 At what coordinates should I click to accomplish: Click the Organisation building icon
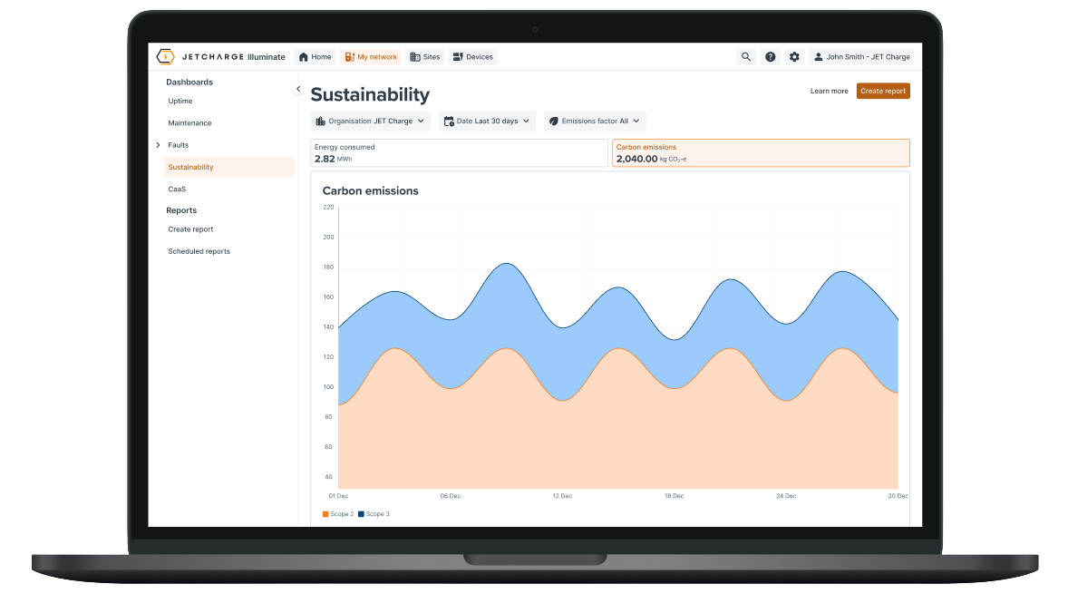(320, 122)
